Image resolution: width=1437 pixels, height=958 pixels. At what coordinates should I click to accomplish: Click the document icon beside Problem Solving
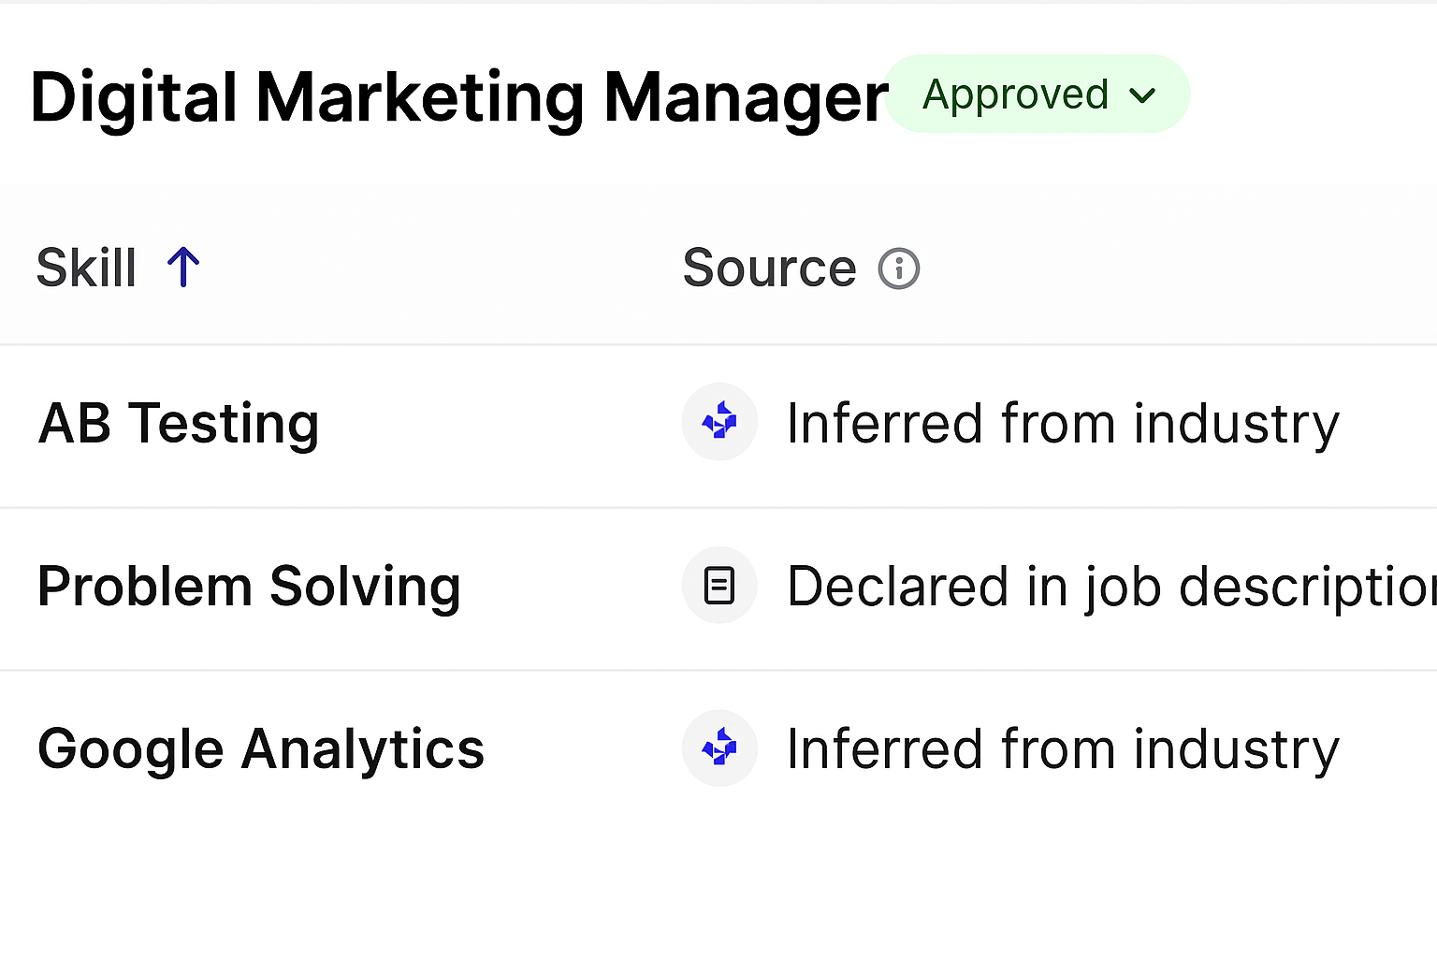coord(719,586)
